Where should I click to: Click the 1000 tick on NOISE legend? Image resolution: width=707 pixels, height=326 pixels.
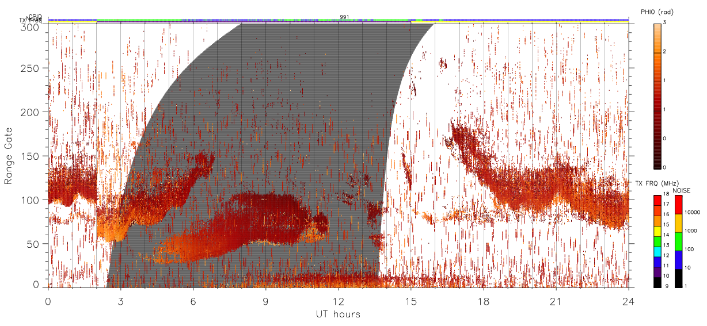click(x=690, y=230)
